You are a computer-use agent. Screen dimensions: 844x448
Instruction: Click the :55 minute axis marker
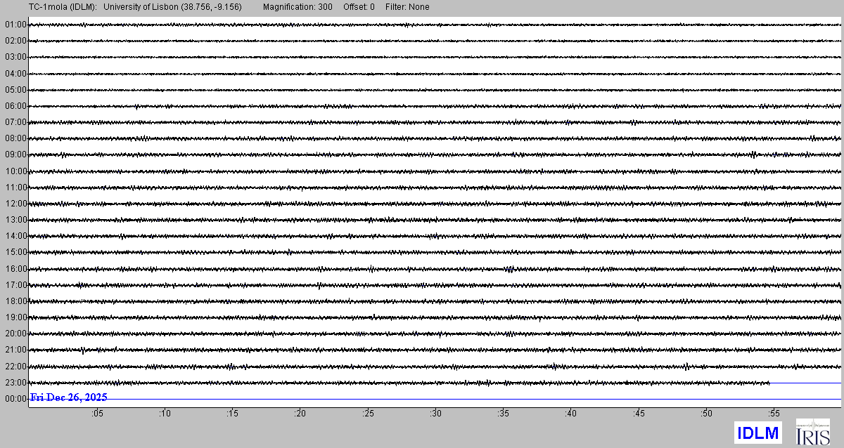tap(774, 414)
